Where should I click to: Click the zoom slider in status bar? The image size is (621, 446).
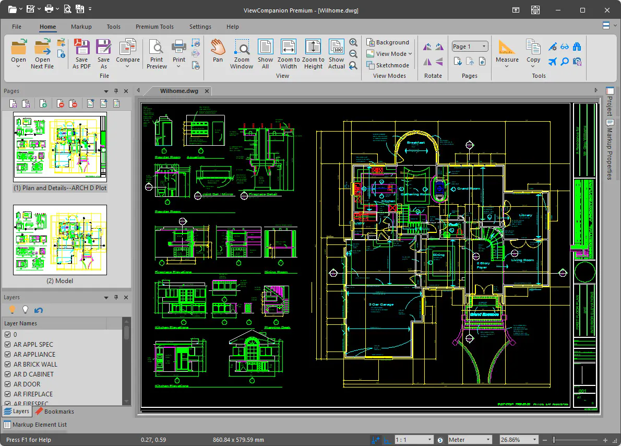coord(575,440)
